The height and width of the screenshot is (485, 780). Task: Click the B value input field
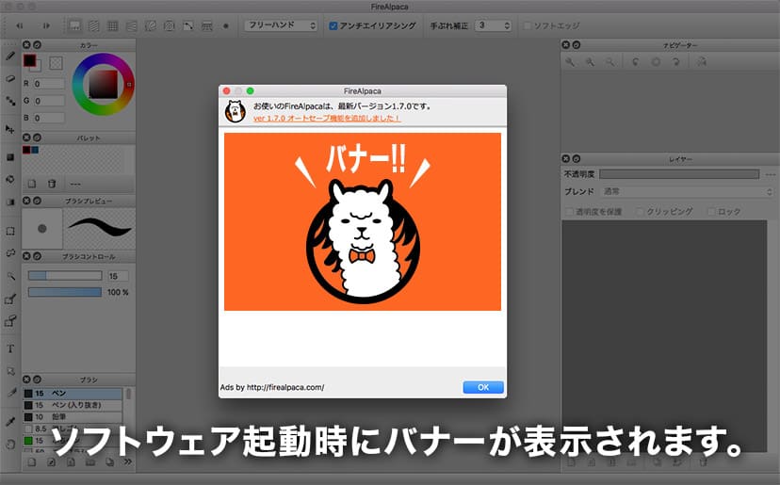coord(49,118)
